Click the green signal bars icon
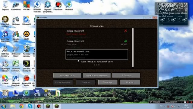193x109 pixels. coord(125,41)
